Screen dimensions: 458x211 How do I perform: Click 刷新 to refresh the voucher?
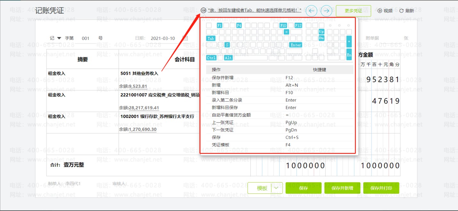pyautogui.click(x=406, y=11)
